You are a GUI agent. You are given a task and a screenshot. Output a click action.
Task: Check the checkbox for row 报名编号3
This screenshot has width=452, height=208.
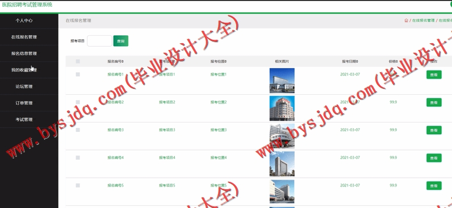(x=78, y=130)
